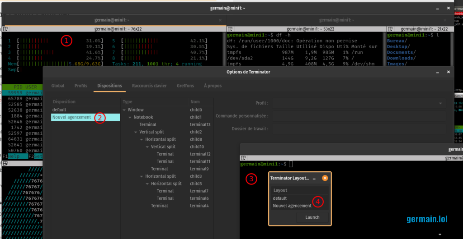Click the Disposition column header
Image resolution: width=463 pixels, height=239 pixels.
point(85,102)
